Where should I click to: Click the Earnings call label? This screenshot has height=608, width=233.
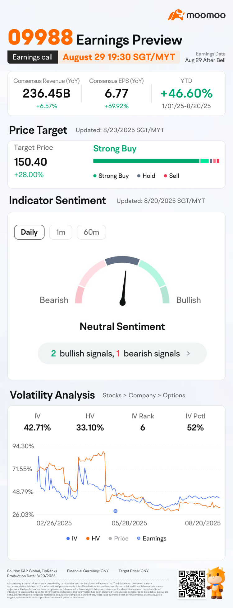tap(33, 57)
